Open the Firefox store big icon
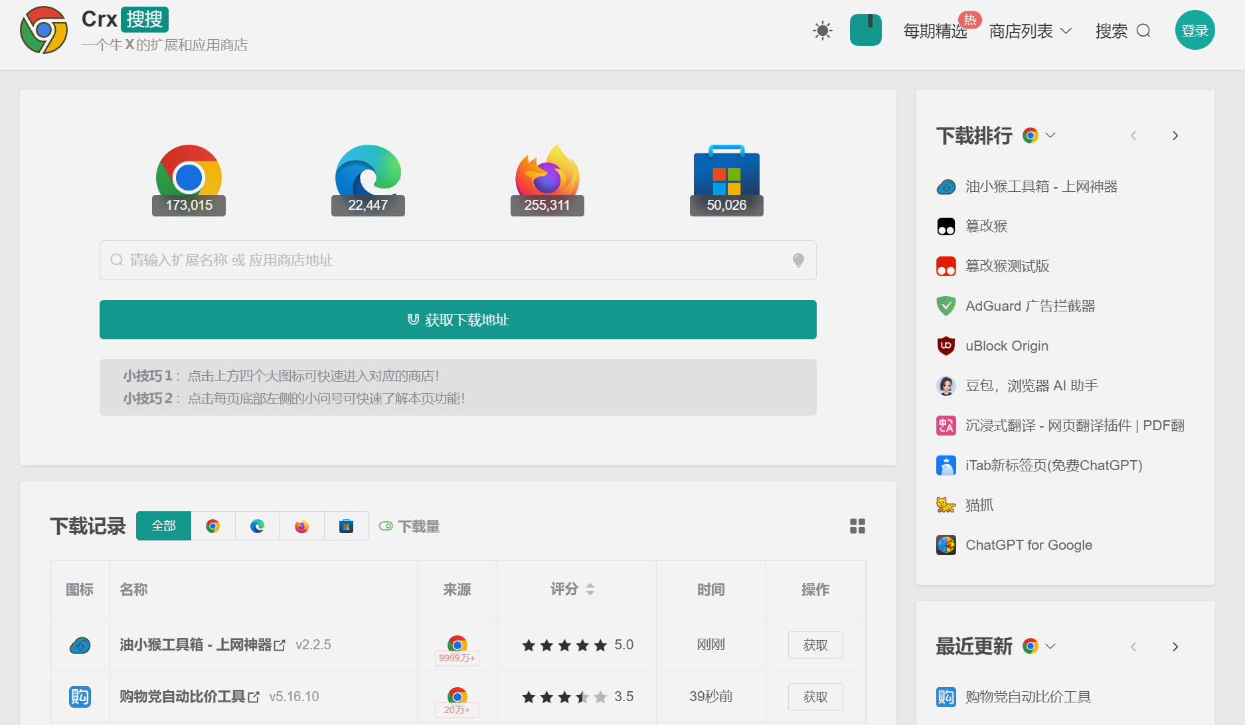The height and width of the screenshot is (725, 1245). [547, 179]
